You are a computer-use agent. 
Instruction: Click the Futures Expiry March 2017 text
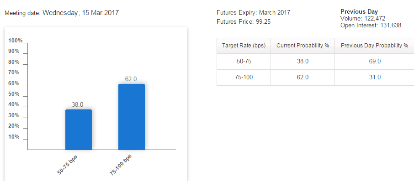253,12
